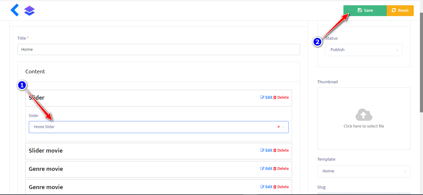Click 'Click here to select file' text
Image resolution: width=423 pixels, height=195 pixels.
[364, 126]
